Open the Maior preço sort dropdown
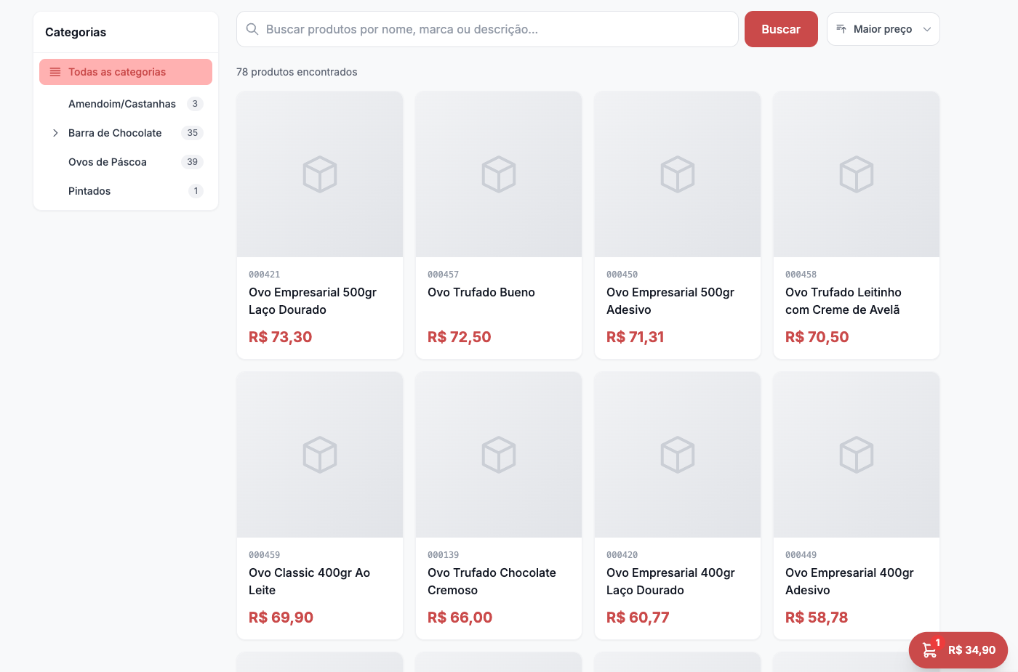The width and height of the screenshot is (1018, 672). [883, 29]
